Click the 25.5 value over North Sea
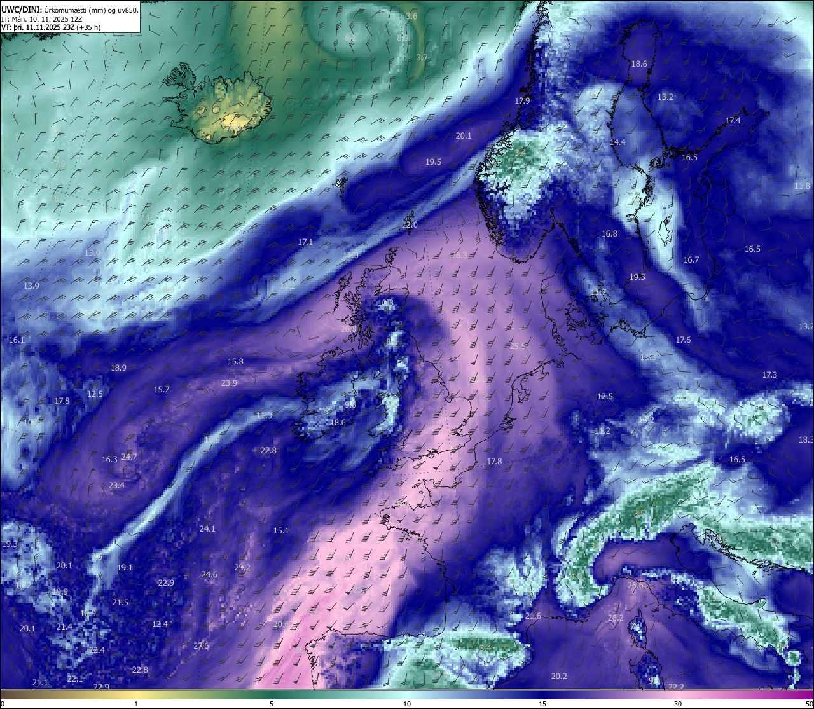Image resolution: width=814 pixels, height=709 pixels. [518, 346]
